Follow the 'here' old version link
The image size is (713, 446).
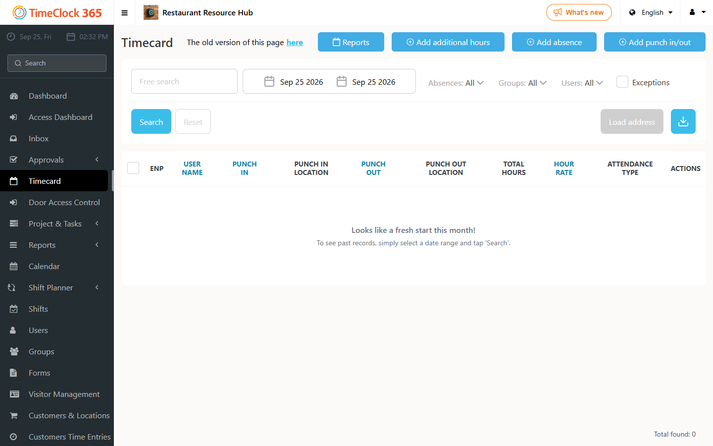295,43
